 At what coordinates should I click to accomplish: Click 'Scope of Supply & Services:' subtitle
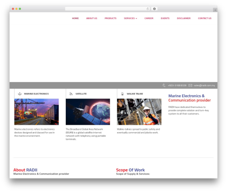tap(133, 174)
